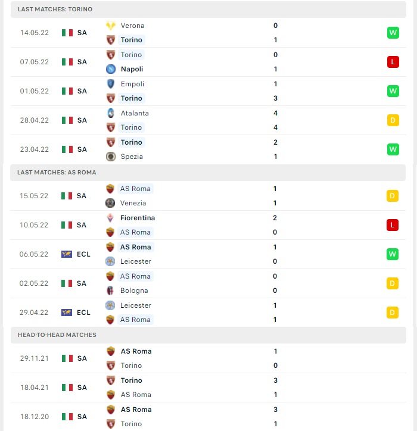Image resolution: width=417 pixels, height=431 pixels.
Task: Open the Head-to-Head Matches section header
Action: tap(208, 335)
